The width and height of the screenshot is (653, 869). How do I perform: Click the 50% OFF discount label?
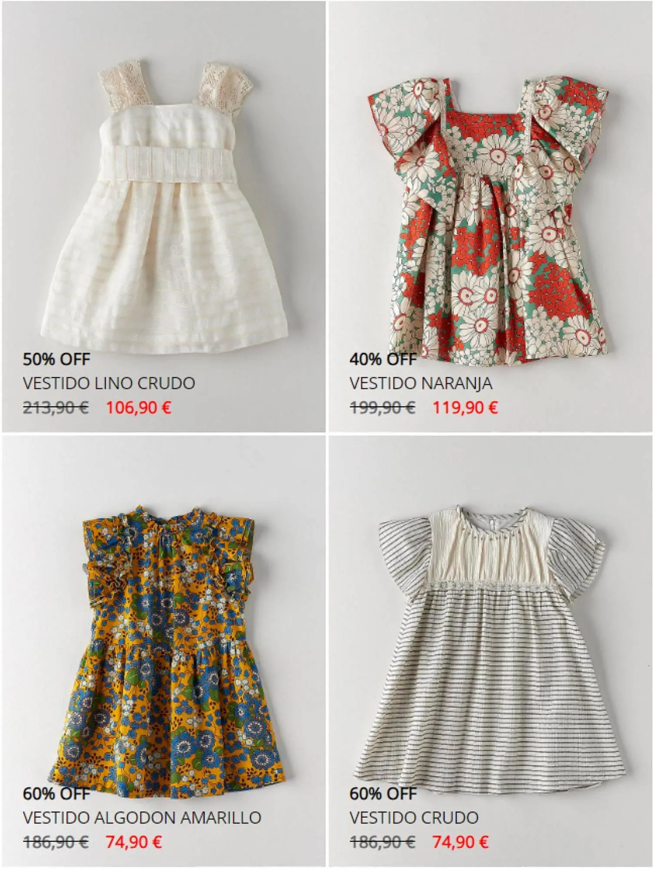[56, 359]
